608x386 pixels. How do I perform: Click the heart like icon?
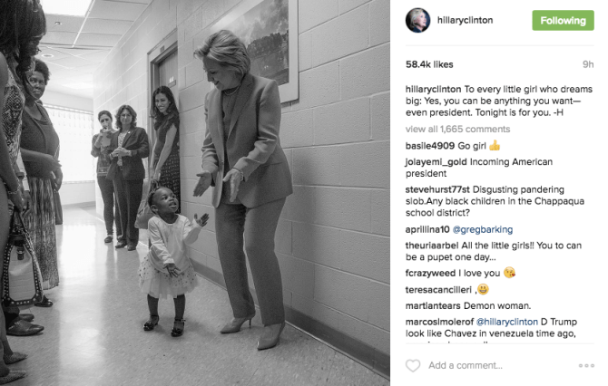click(413, 365)
